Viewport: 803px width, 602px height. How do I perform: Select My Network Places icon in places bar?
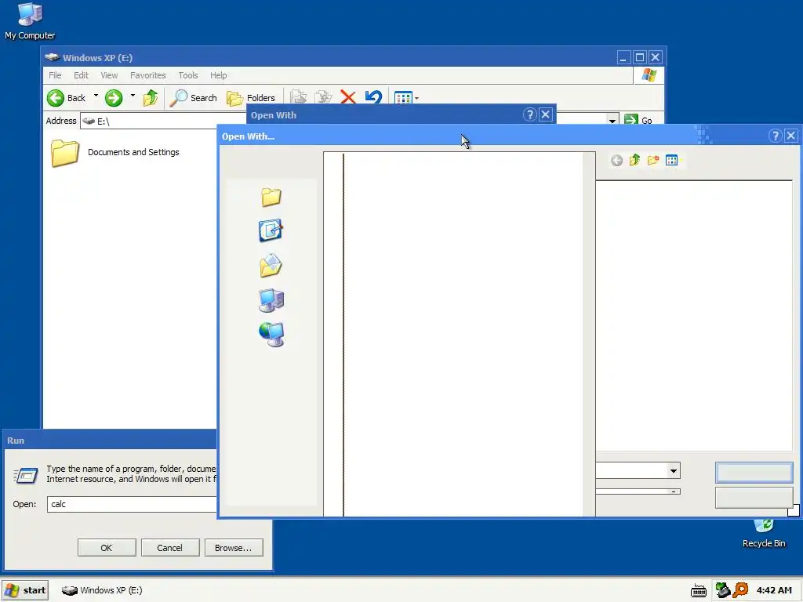click(271, 335)
